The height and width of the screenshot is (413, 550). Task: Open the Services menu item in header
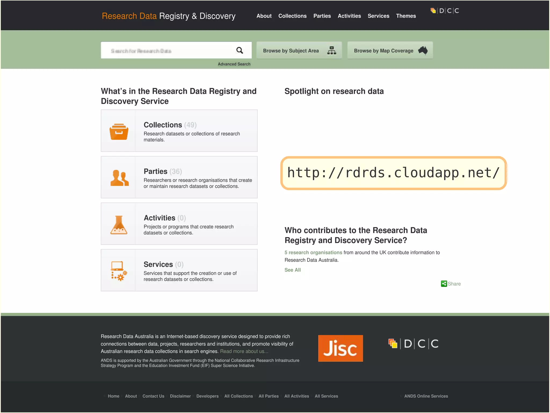[378, 16]
